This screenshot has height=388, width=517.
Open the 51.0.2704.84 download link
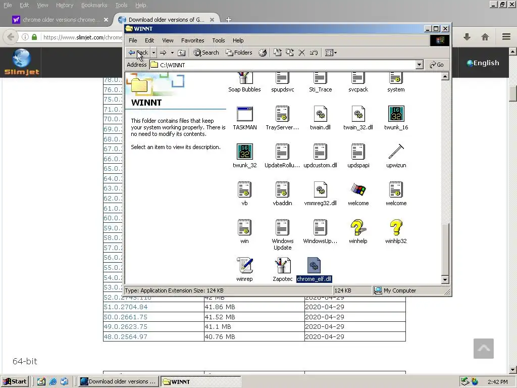(126, 307)
